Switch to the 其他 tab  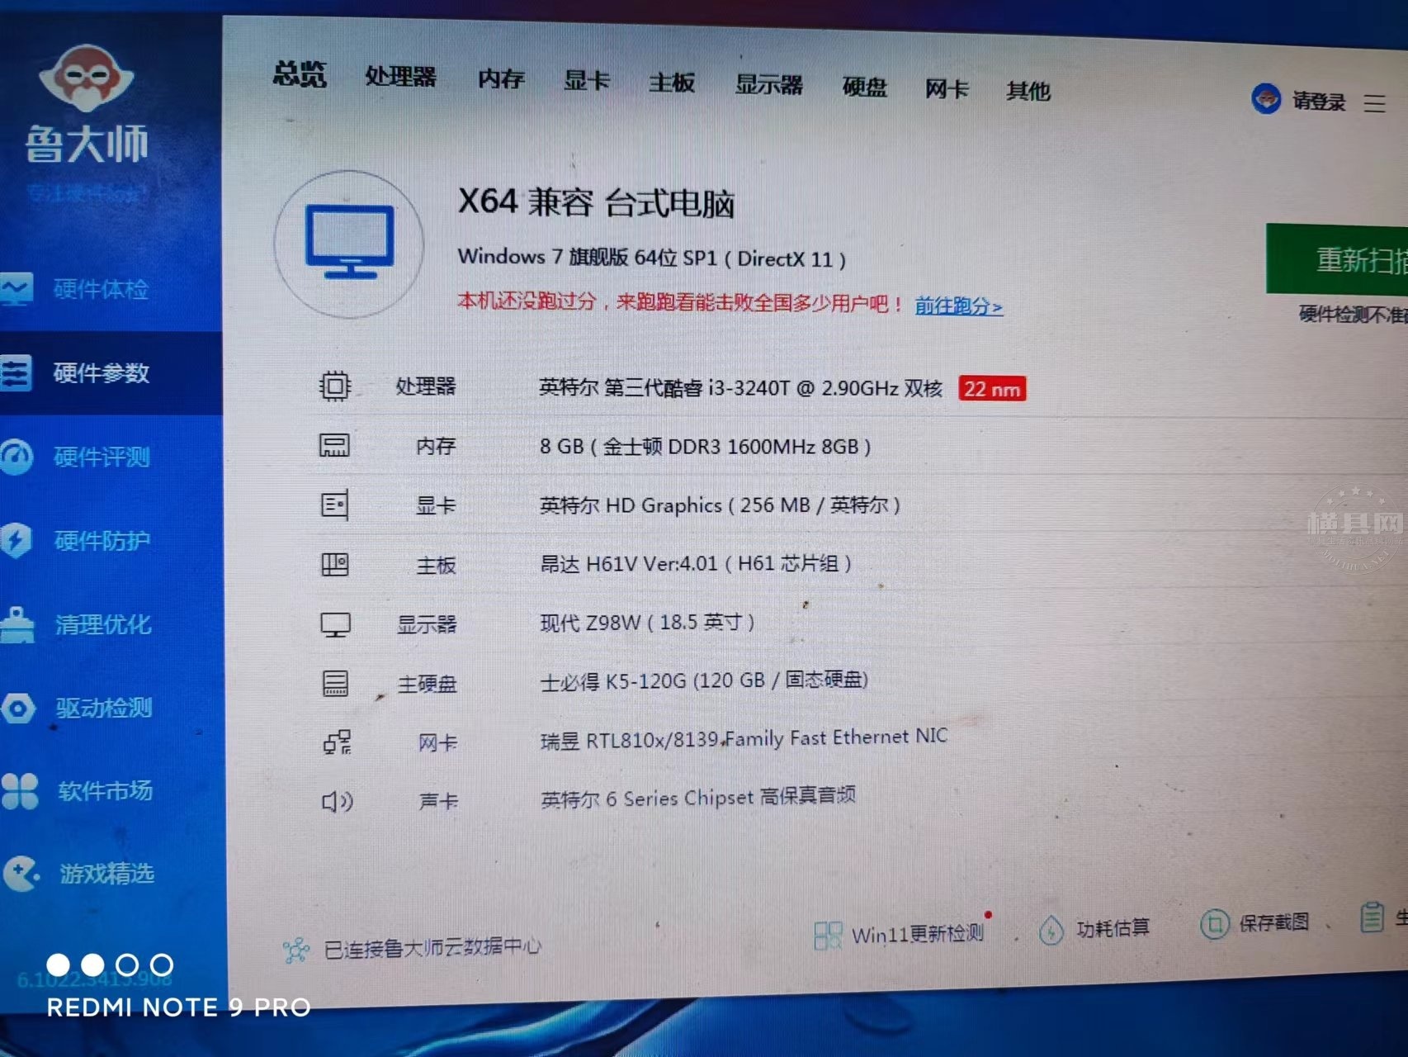pyautogui.click(x=1028, y=91)
